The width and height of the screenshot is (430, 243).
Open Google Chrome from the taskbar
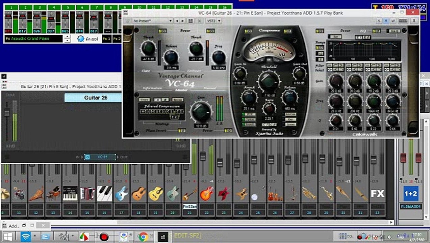coord(143,237)
